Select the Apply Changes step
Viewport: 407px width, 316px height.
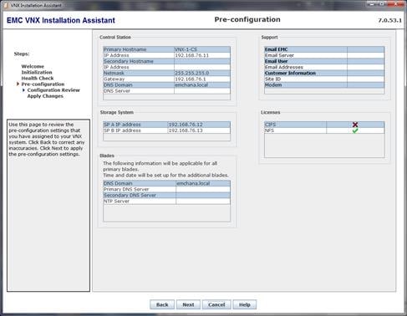tap(45, 96)
